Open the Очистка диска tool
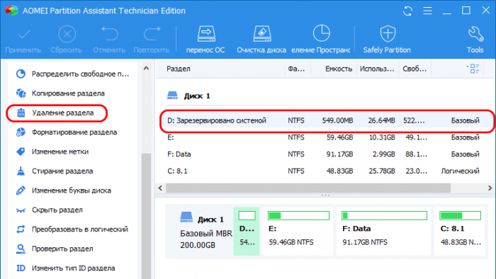 (x=261, y=34)
